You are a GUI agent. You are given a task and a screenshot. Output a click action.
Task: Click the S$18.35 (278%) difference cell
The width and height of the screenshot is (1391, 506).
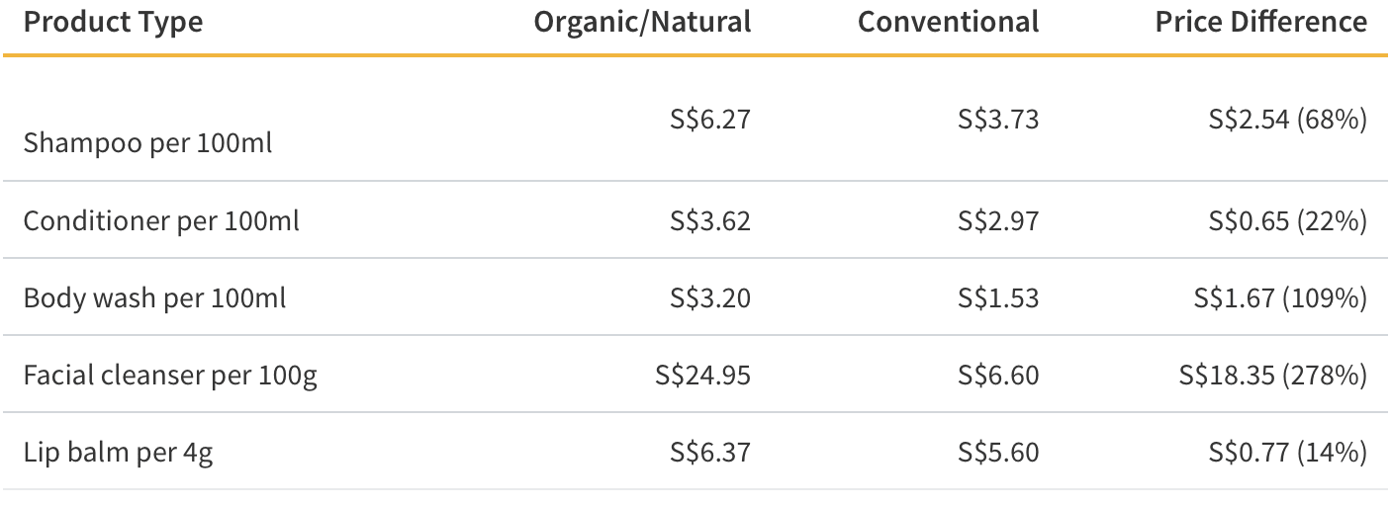[x=1273, y=376]
